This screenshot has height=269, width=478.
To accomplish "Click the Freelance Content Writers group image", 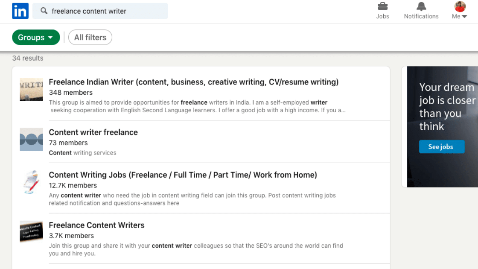I will point(31,231).
